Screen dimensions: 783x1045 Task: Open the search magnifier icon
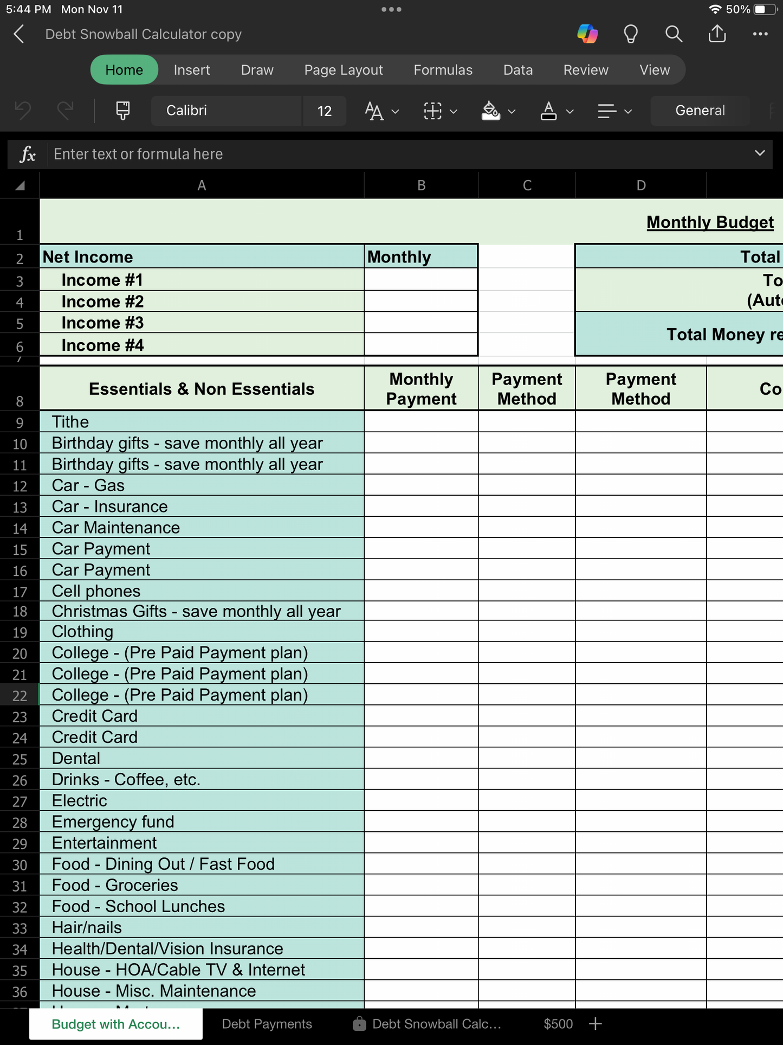coord(674,34)
